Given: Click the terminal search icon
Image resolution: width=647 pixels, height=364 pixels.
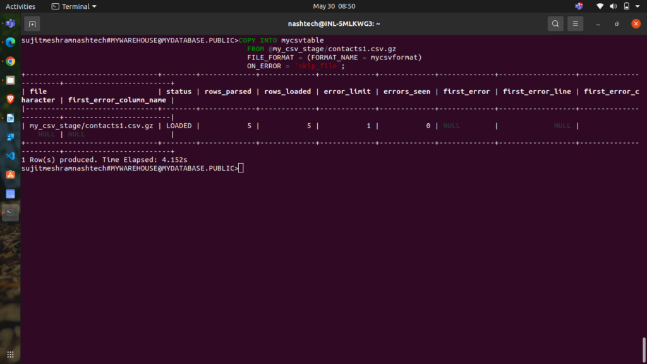Looking at the screenshot, I should pos(555,24).
